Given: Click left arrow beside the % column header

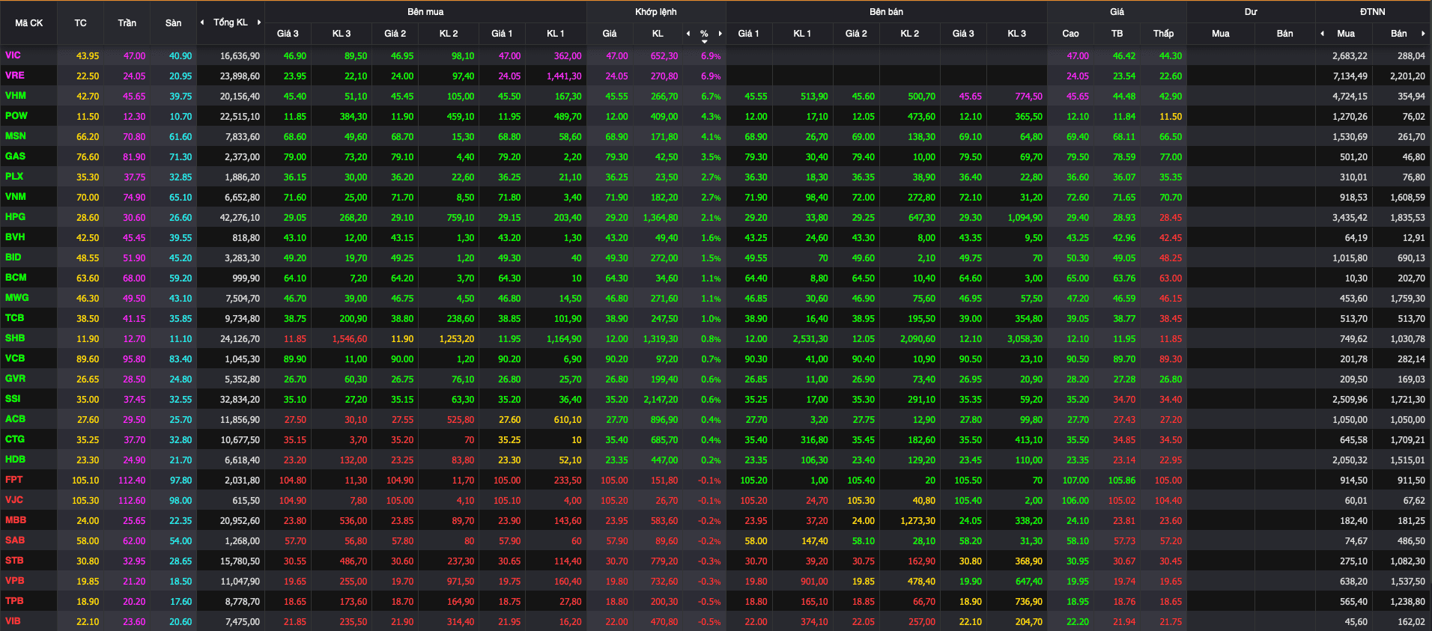Looking at the screenshot, I should pyautogui.click(x=688, y=33).
